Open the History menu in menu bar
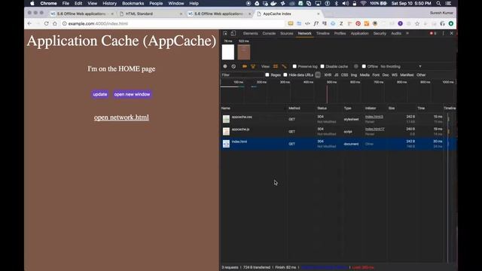 pyautogui.click(x=109, y=3)
